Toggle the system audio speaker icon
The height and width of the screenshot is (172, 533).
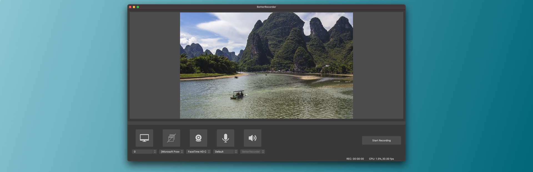tap(253, 138)
